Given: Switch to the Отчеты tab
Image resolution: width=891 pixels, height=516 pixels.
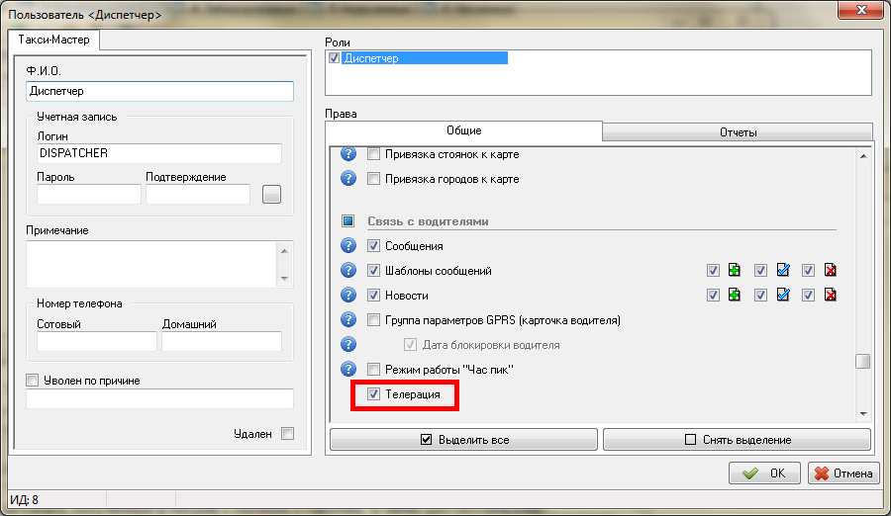Looking at the screenshot, I should (x=738, y=132).
